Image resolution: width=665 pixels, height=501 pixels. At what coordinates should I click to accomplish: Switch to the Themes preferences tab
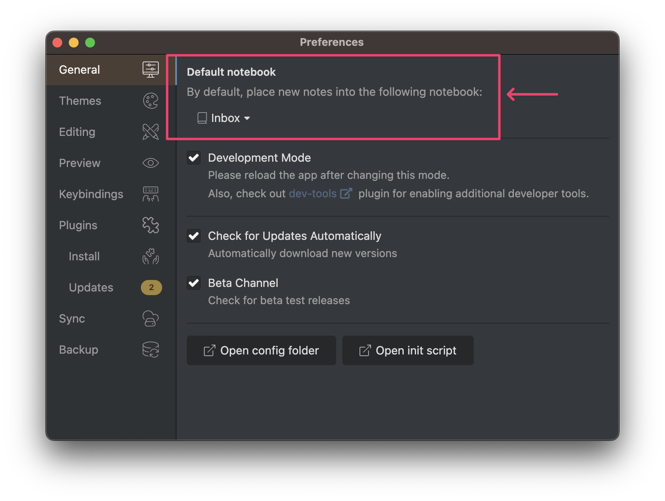click(80, 101)
